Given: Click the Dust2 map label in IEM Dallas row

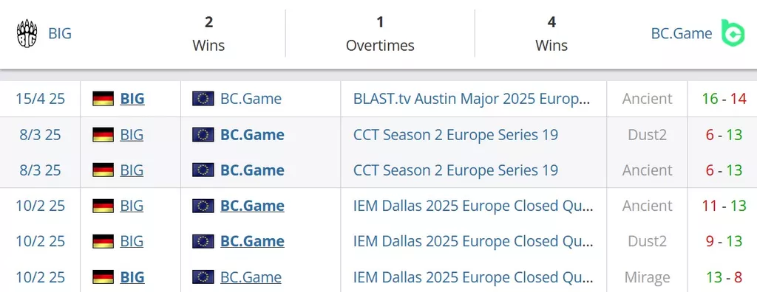Looking at the screenshot, I should click(648, 241).
